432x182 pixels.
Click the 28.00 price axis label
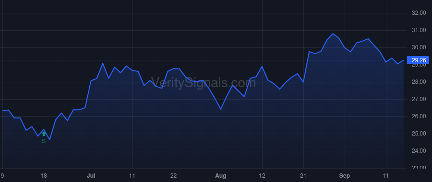click(x=418, y=82)
